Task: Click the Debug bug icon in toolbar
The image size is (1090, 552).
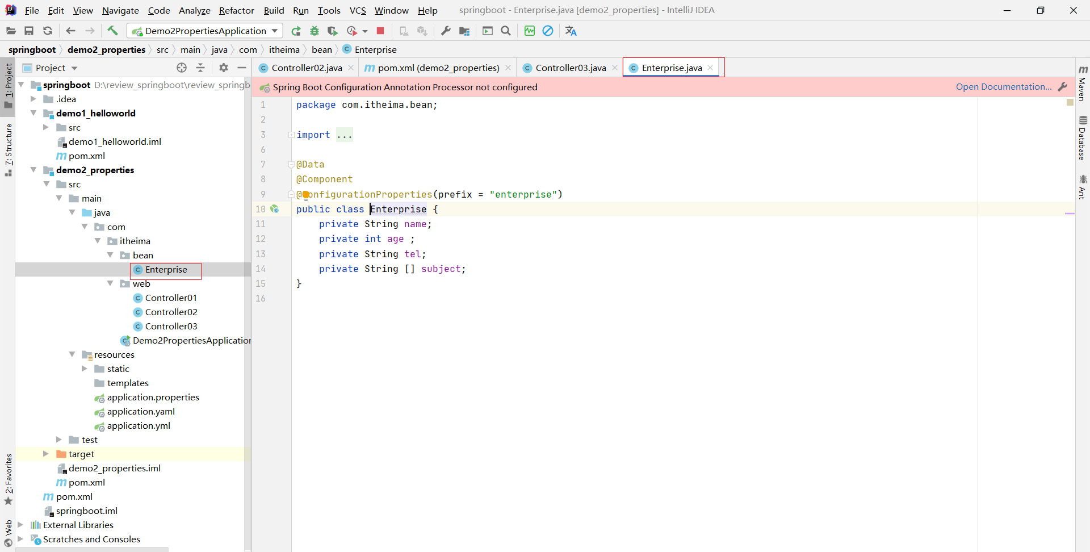Action: click(315, 31)
